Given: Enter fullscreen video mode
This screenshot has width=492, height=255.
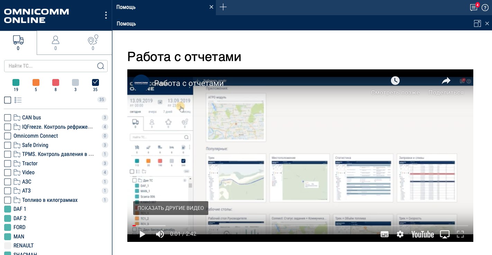Looking at the screenshot, I should [460, 234].
